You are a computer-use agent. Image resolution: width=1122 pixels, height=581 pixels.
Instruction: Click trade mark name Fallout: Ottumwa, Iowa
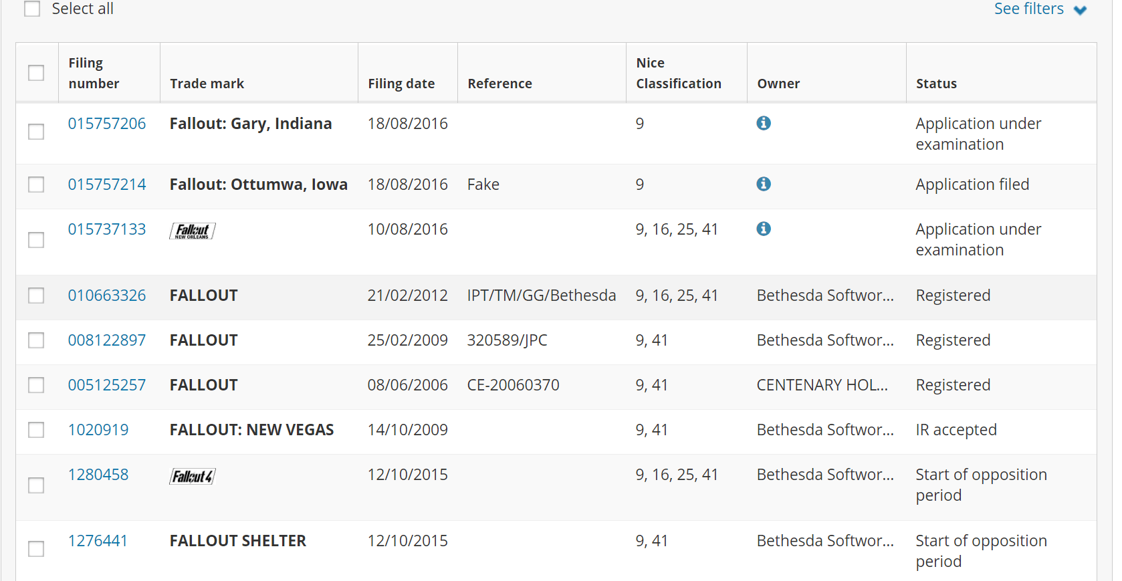(x=259, y=185)
